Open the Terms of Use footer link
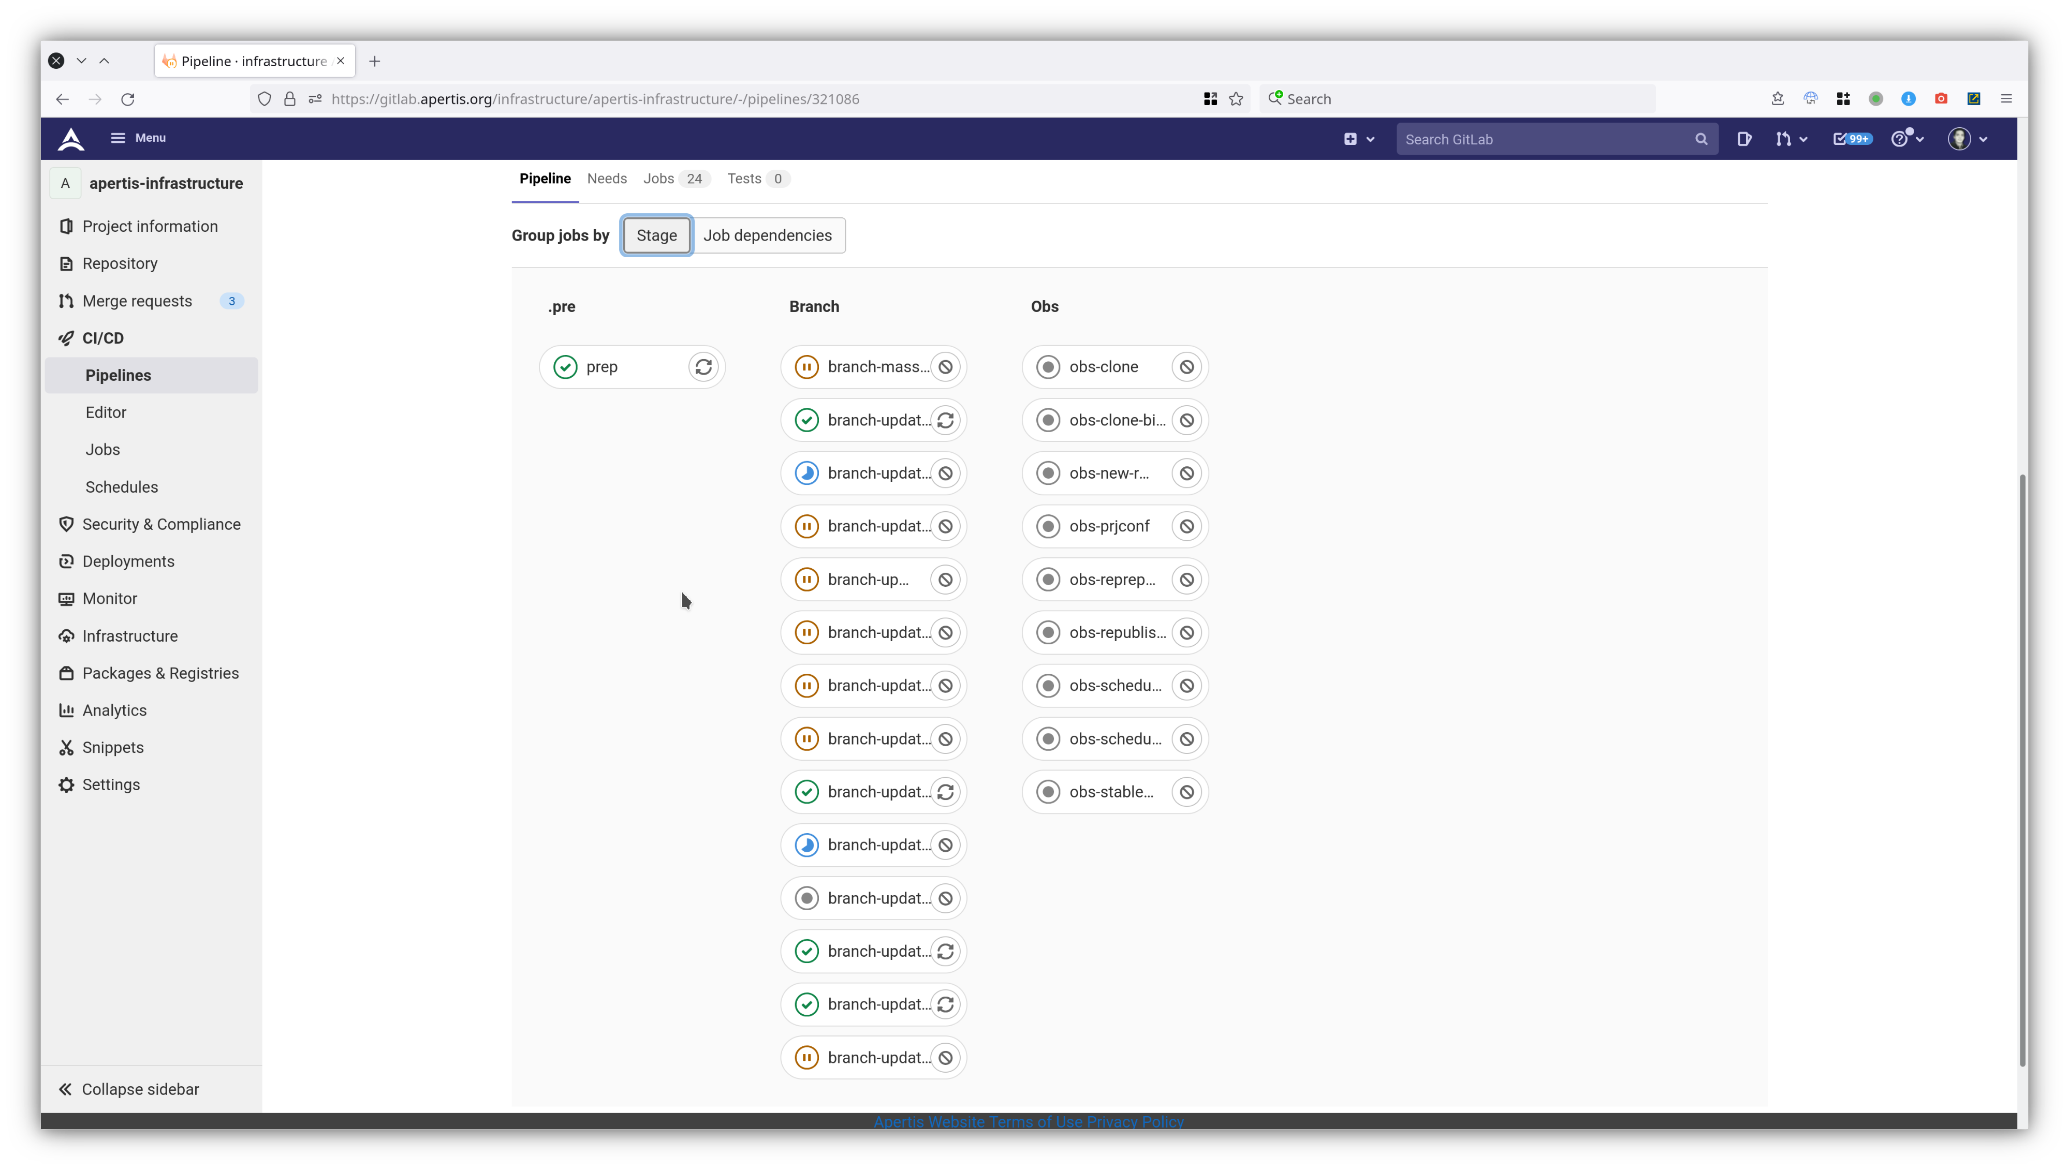2069x1170 pixels. [1035, 1122]
